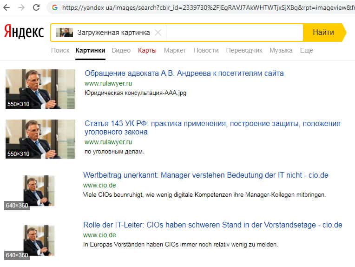The width and height of the screenshot is (355, 267).
Task: Open the Видео tab
Action: 121,50
